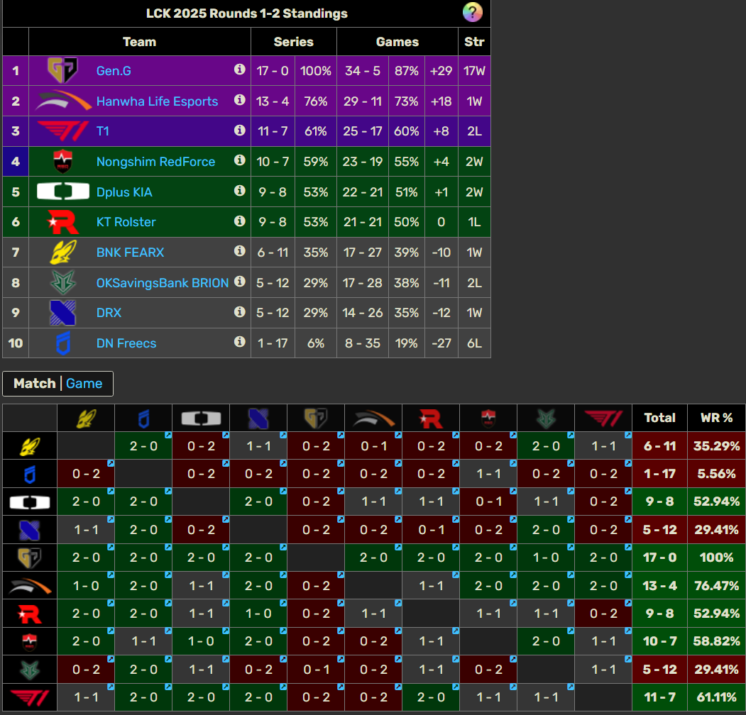Click the BNK FEARX logo in standings

point(62,252)
